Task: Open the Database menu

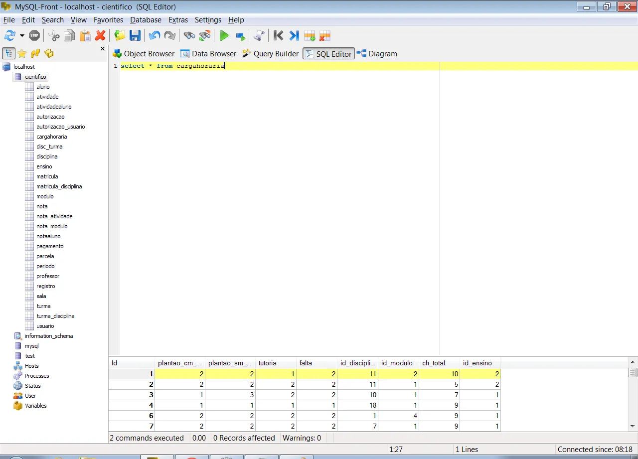Action: click(146, 20)
